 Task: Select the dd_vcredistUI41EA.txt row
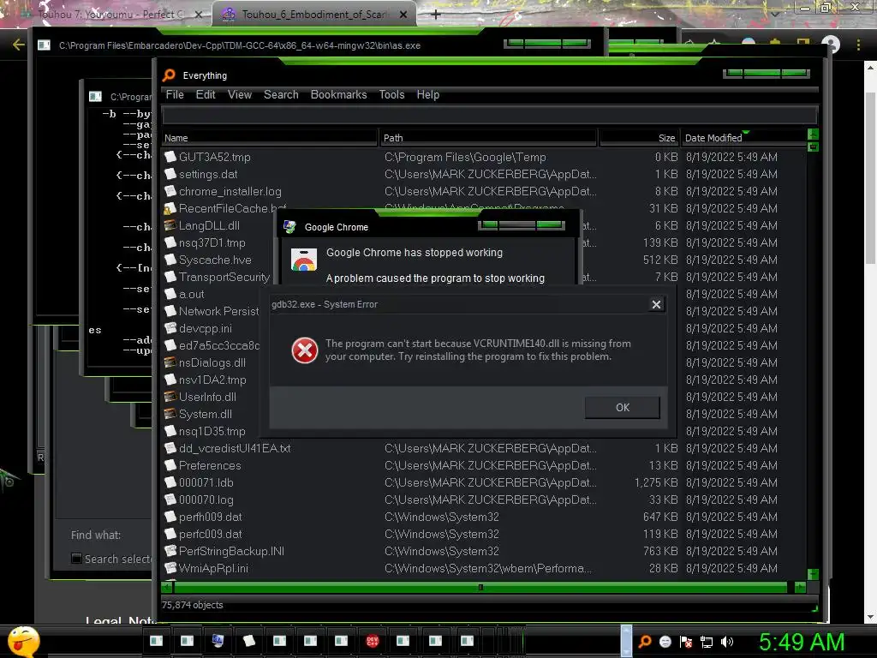[484, 448]
